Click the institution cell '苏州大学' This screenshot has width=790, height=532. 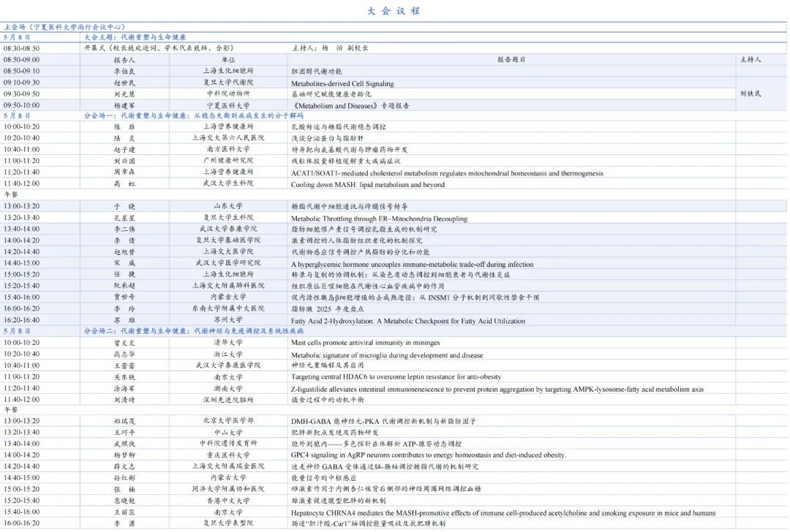pyautogui.click(x=228, y=320)
